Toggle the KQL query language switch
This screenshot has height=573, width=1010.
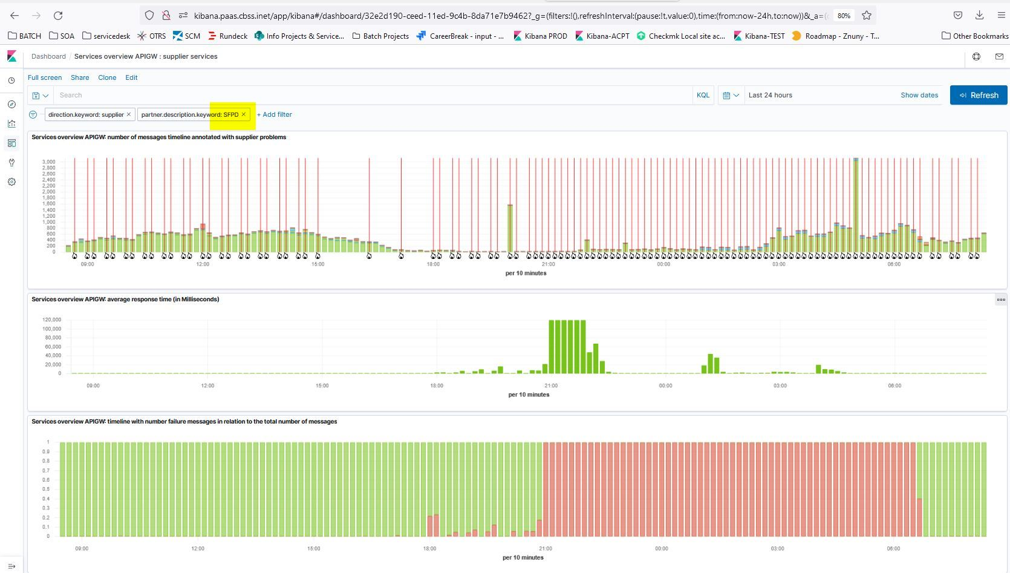coord(703,95)
